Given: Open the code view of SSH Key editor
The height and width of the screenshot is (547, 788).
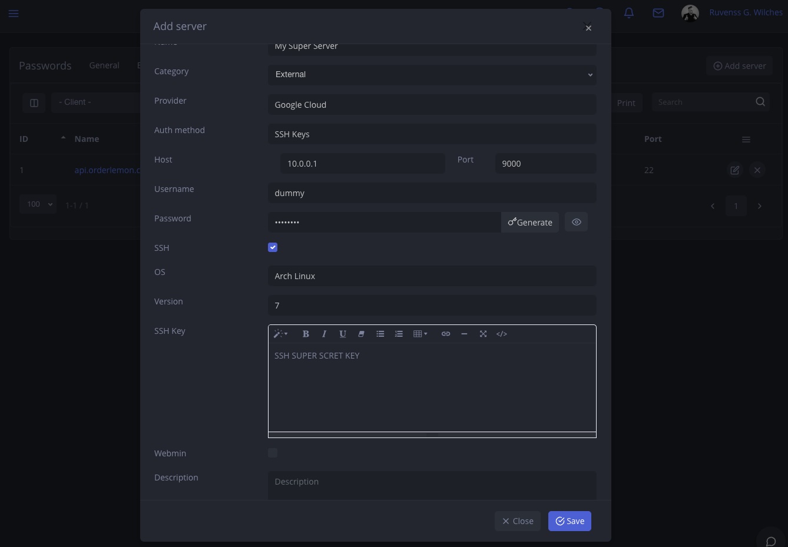Looking at the screenshot, I should pyautogui.click(x=501, y=334).
